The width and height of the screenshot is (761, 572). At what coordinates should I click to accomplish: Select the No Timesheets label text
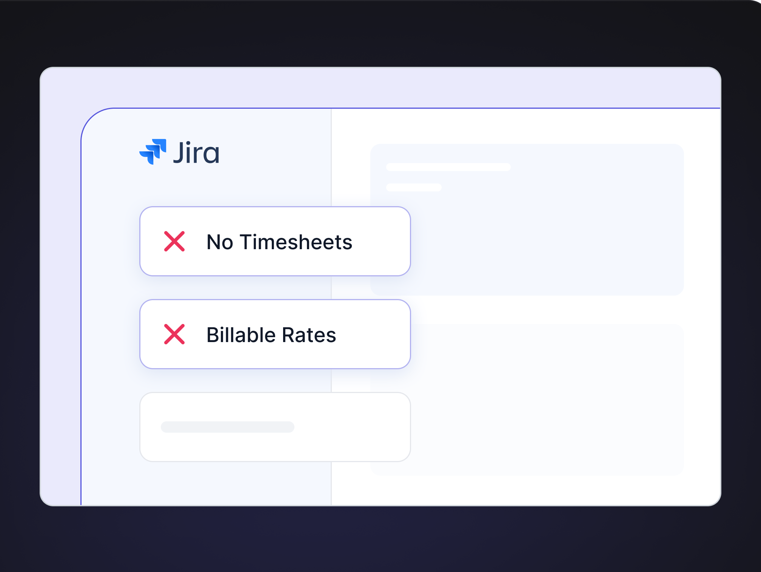(279, 242)
